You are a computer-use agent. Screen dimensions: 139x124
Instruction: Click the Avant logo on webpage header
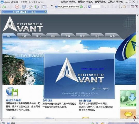click(x=23, y=24)
